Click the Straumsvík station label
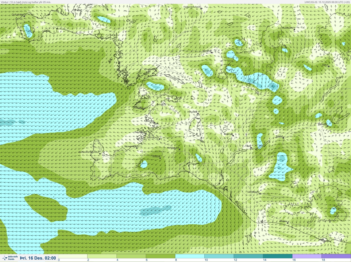 [x=131, y=146]
